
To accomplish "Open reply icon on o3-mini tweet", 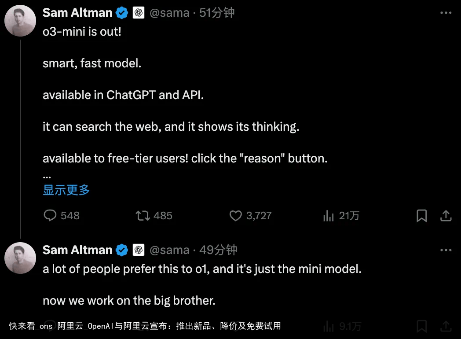I will click(x=50, y=215).
